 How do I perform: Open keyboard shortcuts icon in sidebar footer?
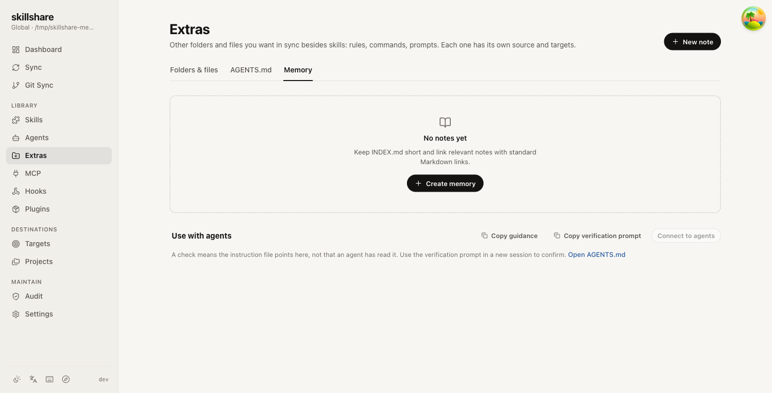point(50,379)
